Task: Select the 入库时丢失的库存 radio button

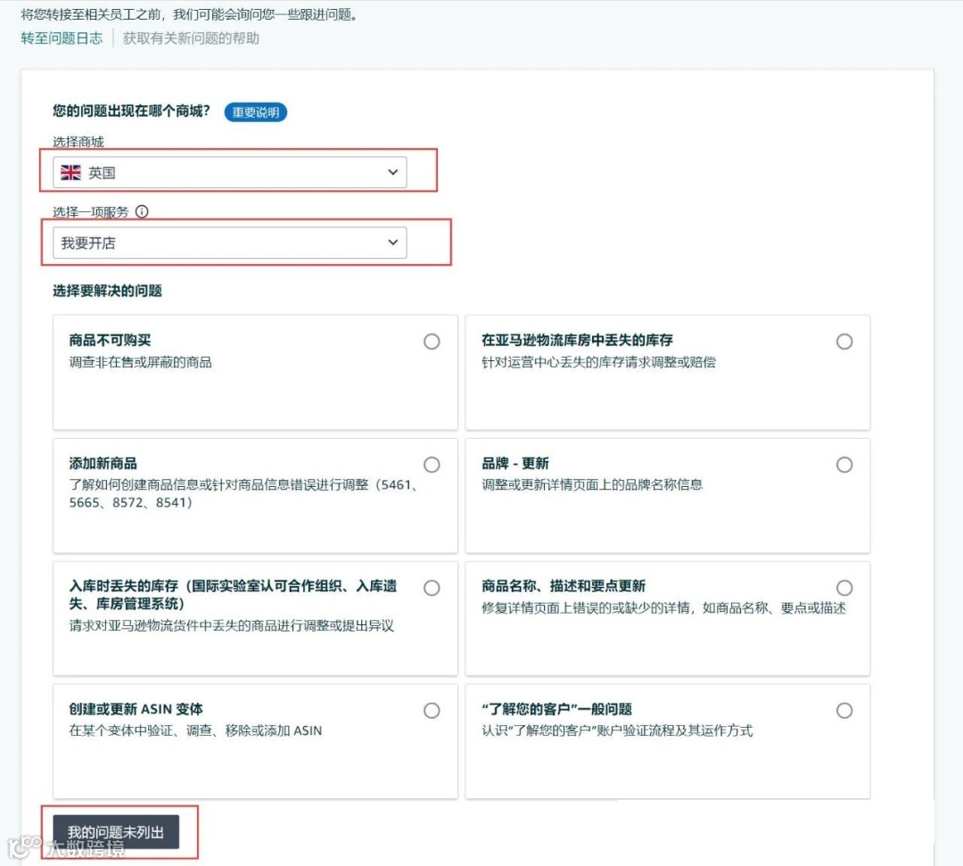Action: coord(432,588)
